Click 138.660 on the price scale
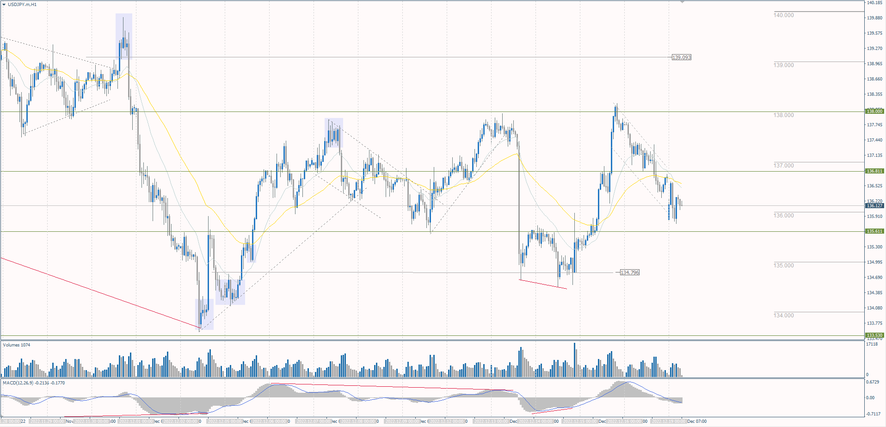This screenshot has width=886, height=427. [x=874, y=79]
